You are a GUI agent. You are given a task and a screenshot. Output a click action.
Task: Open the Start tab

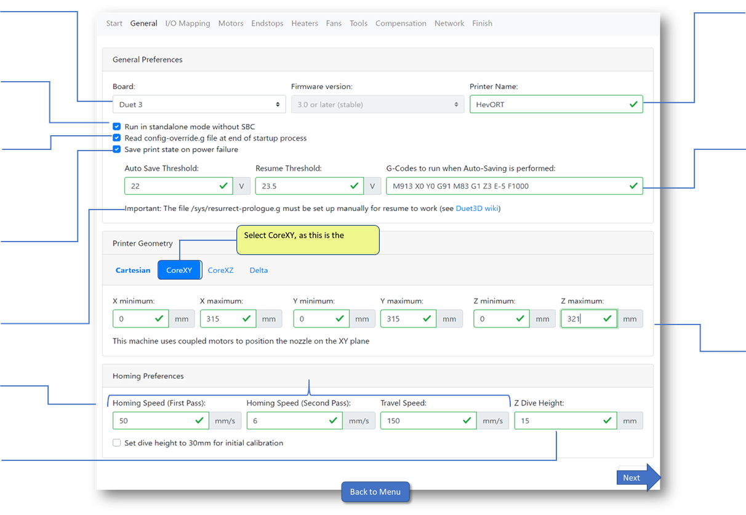(x=114, y=23)
